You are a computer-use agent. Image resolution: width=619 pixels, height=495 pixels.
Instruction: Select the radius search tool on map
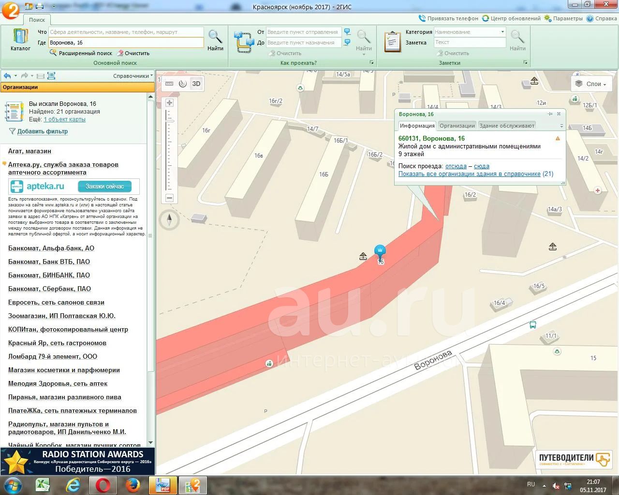click(x=182, y=84)
